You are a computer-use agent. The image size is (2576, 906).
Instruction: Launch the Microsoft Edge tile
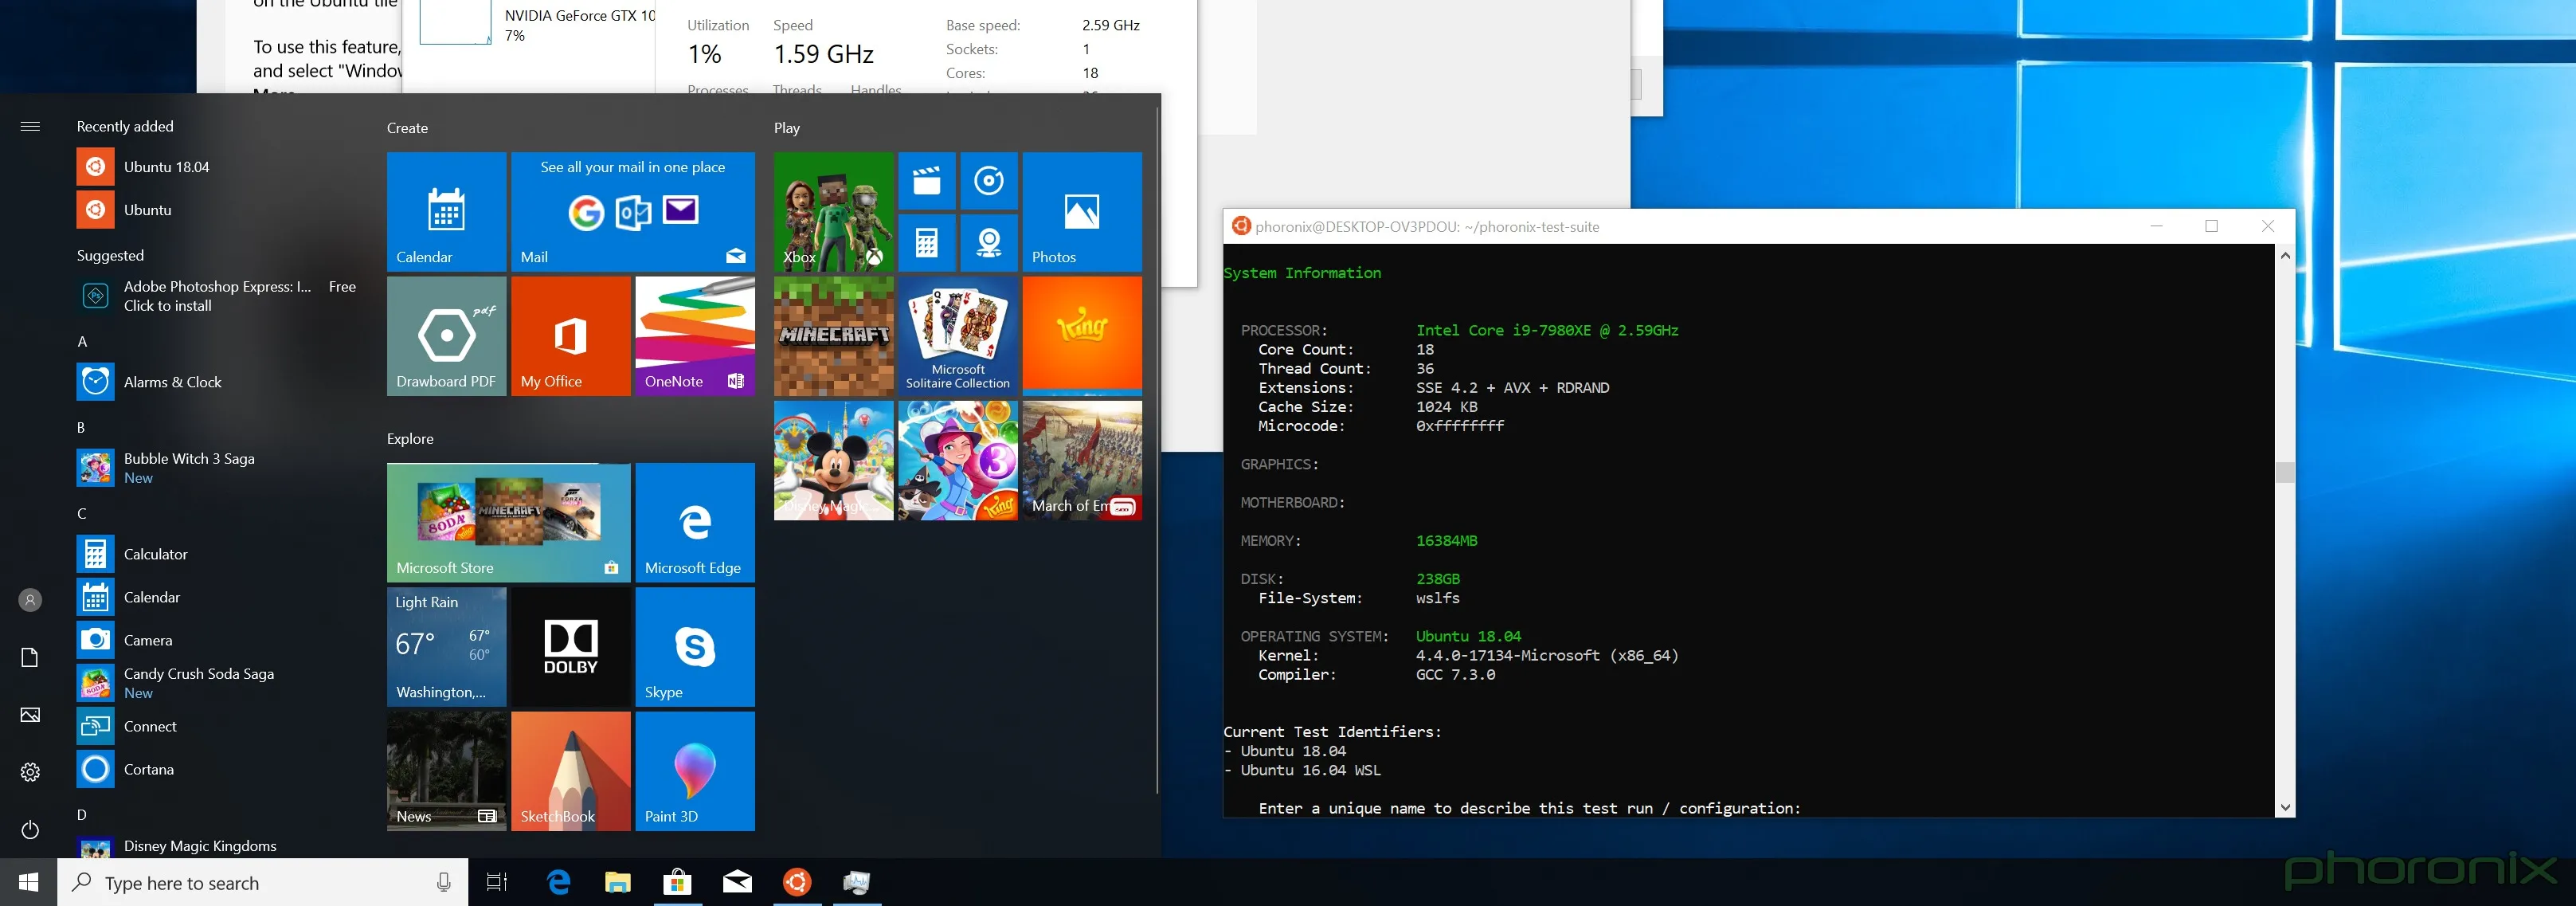[695, 522]
